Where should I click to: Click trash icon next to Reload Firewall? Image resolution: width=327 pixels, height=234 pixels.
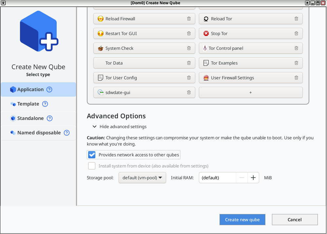pos(189,19)
